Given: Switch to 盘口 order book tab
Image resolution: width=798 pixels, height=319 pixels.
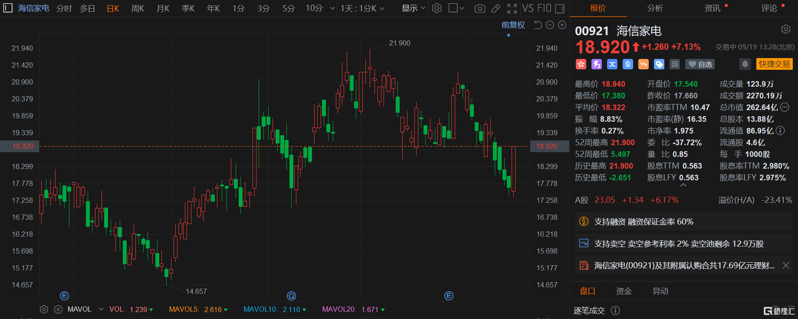Looking at the screenshot, I should pos(588,291).
